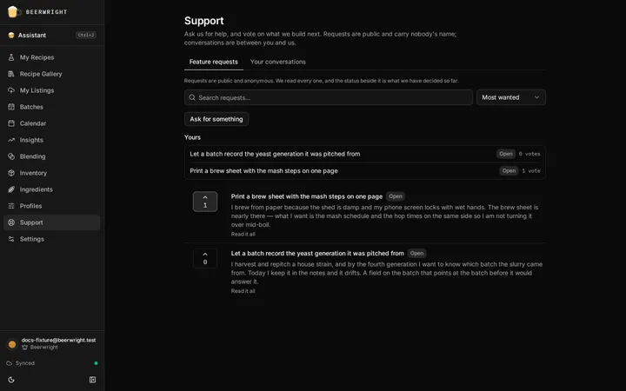Toggle dark mode moon icon
Viewport: 626px width, 391px height.
click(11, 380)
